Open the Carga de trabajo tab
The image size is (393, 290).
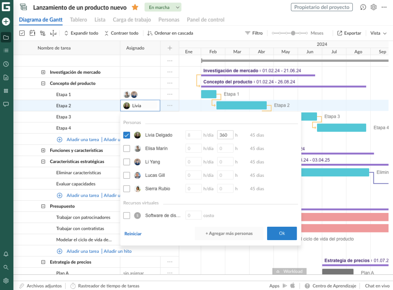tap(132, 20)
